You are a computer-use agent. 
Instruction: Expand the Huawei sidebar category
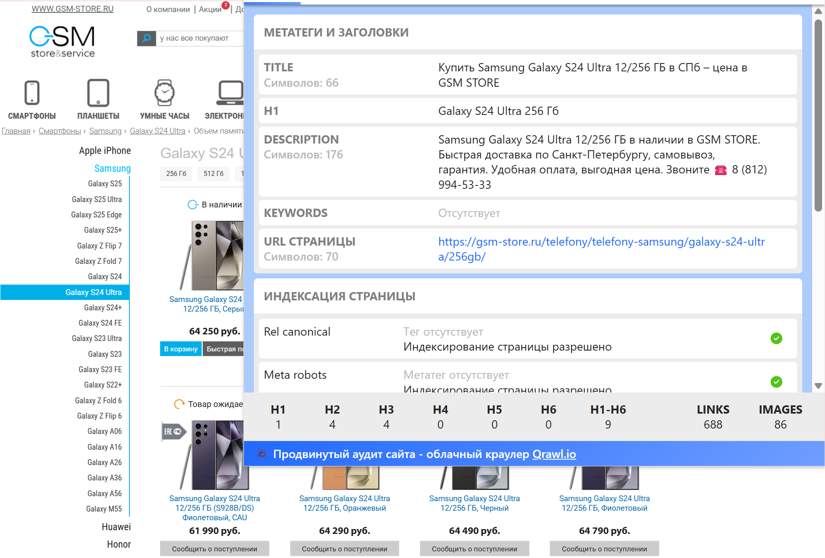point(116,527)
